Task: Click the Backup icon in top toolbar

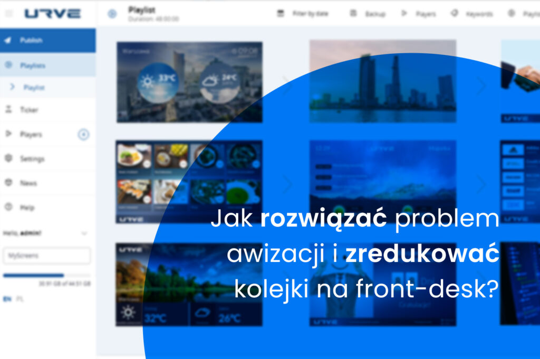Action: pyautogui.click(x=353, y=14)
